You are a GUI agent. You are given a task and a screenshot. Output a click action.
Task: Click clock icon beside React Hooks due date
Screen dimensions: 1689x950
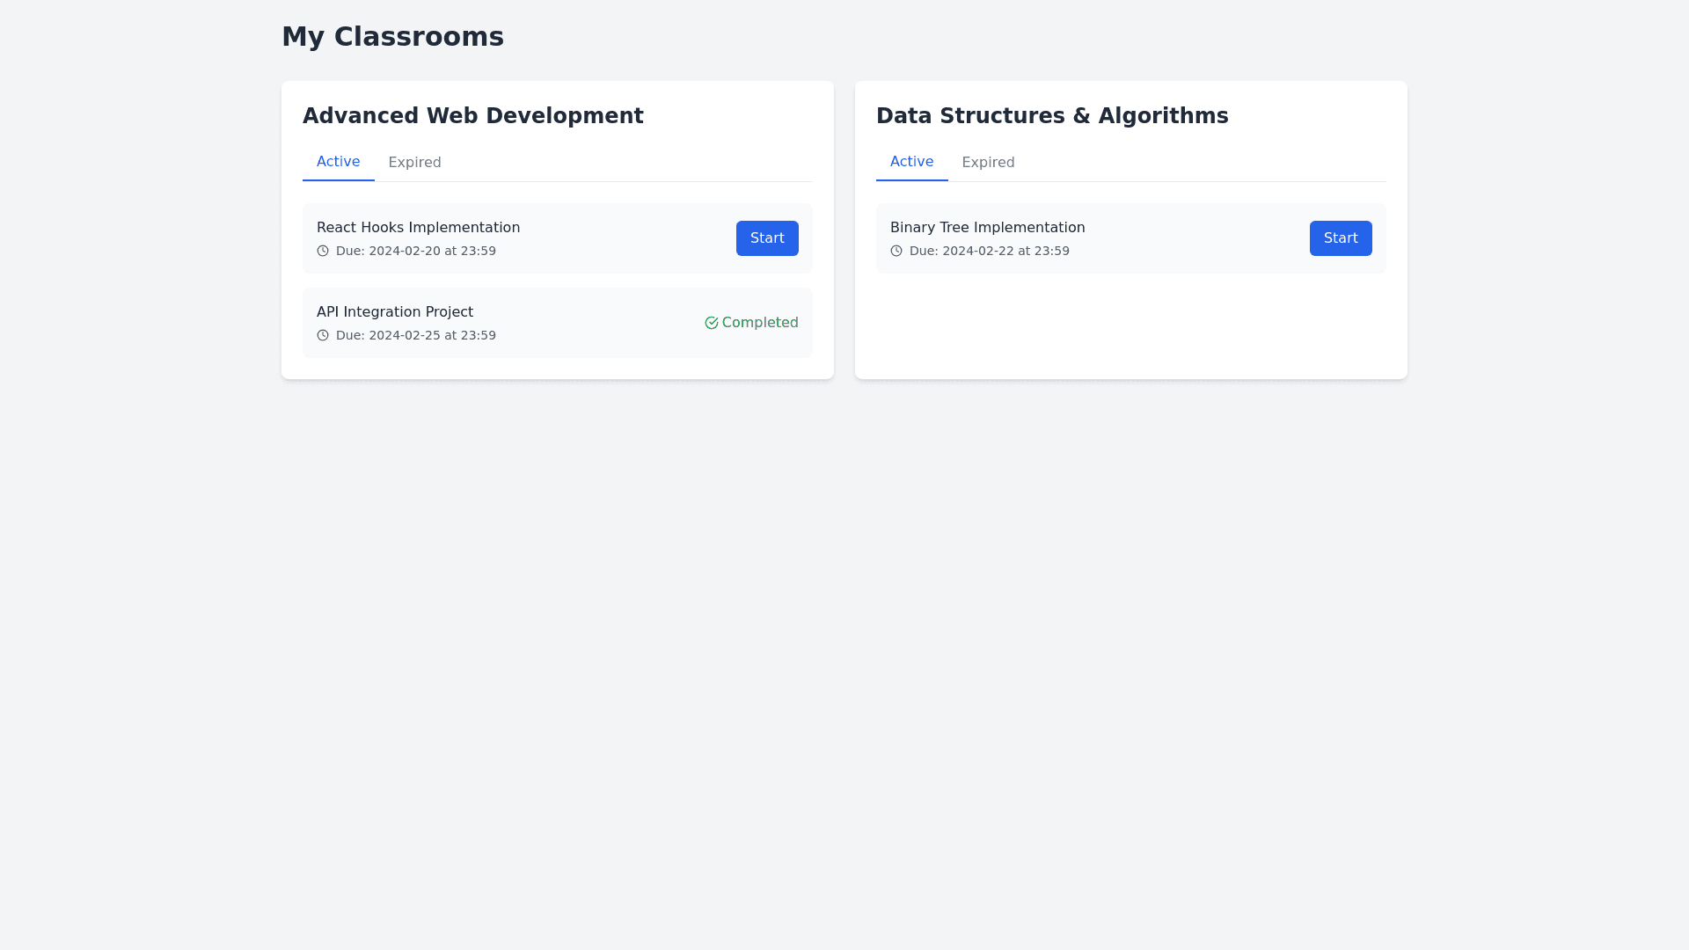[323, 251]
